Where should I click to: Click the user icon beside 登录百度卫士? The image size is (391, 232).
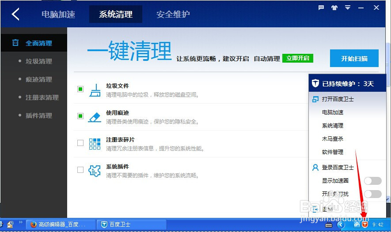click(x=315, y=167)
